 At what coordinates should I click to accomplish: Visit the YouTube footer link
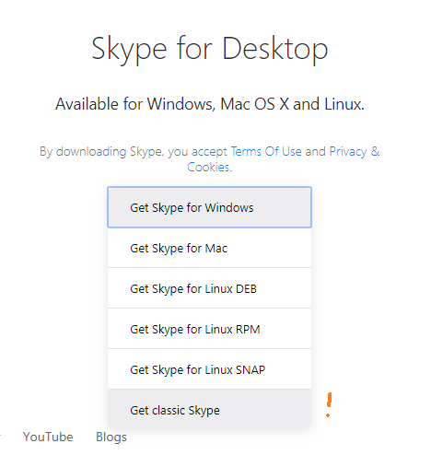click(48, 437)
